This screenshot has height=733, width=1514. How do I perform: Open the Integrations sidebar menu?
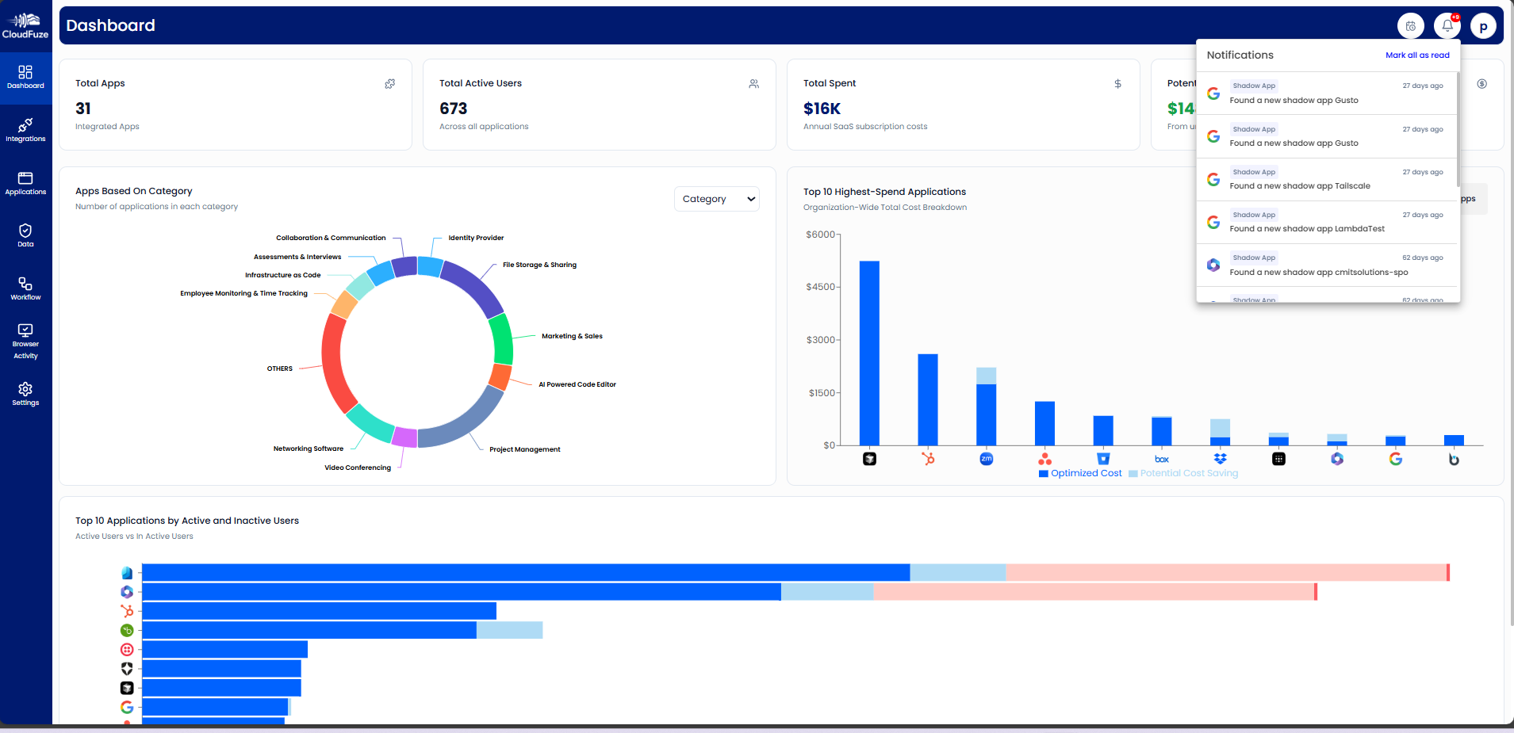point(25,130)
